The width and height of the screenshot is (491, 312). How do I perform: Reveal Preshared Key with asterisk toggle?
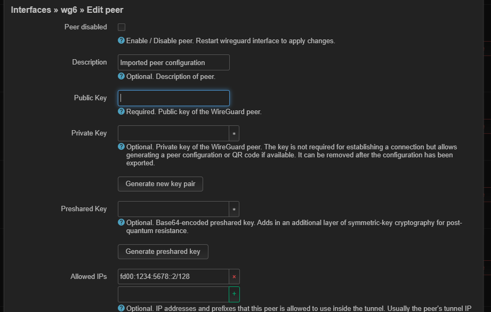(234, 209)
